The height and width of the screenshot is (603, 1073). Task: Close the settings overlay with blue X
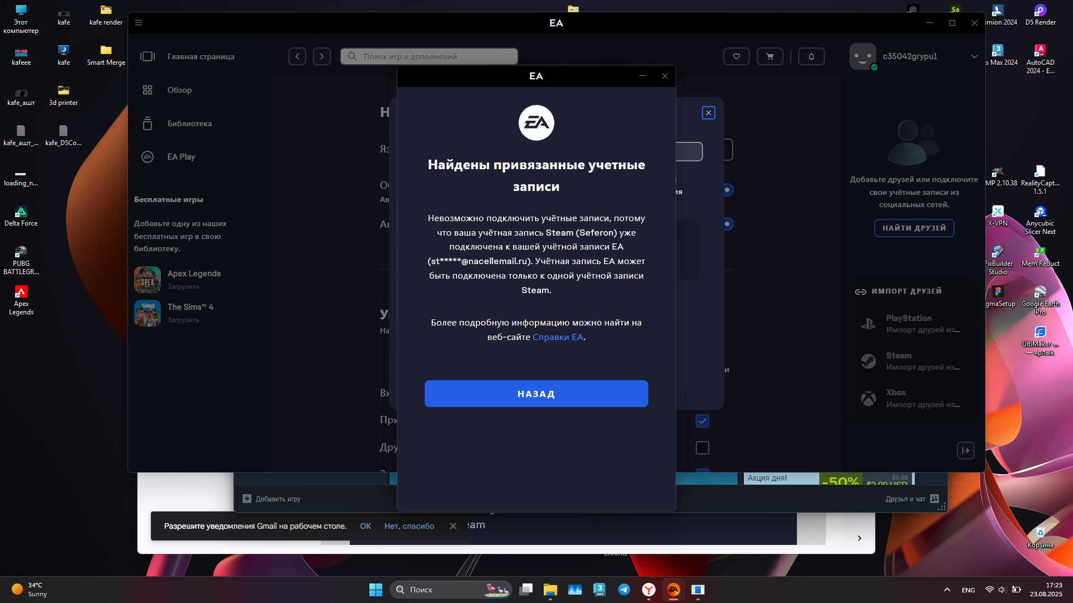pyautogui.click(x=709, y=113)
